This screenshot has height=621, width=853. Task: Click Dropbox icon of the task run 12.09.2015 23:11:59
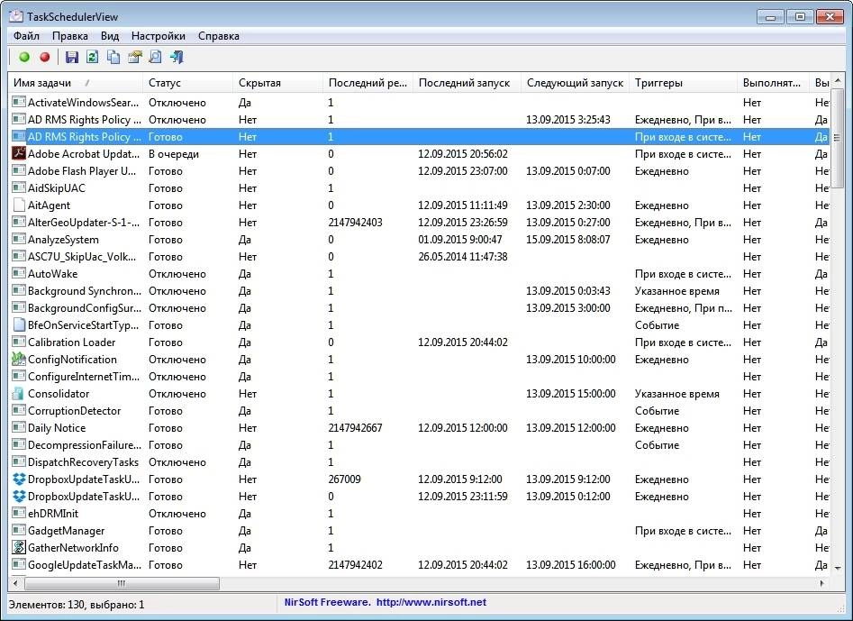coord(19,497)
